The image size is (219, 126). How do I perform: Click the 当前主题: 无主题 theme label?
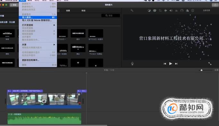pos(7,22)
